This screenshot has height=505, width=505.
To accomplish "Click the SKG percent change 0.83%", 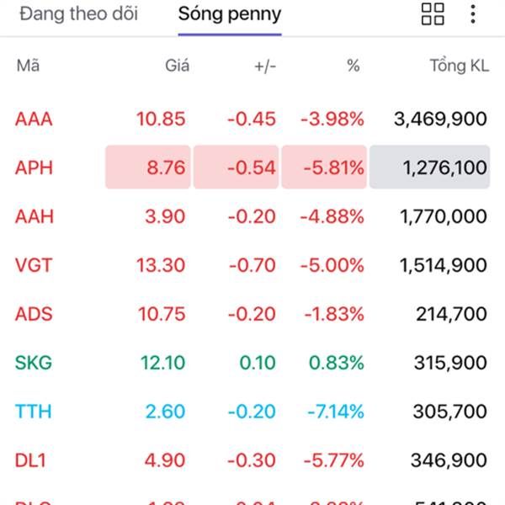I will [336, 363].
